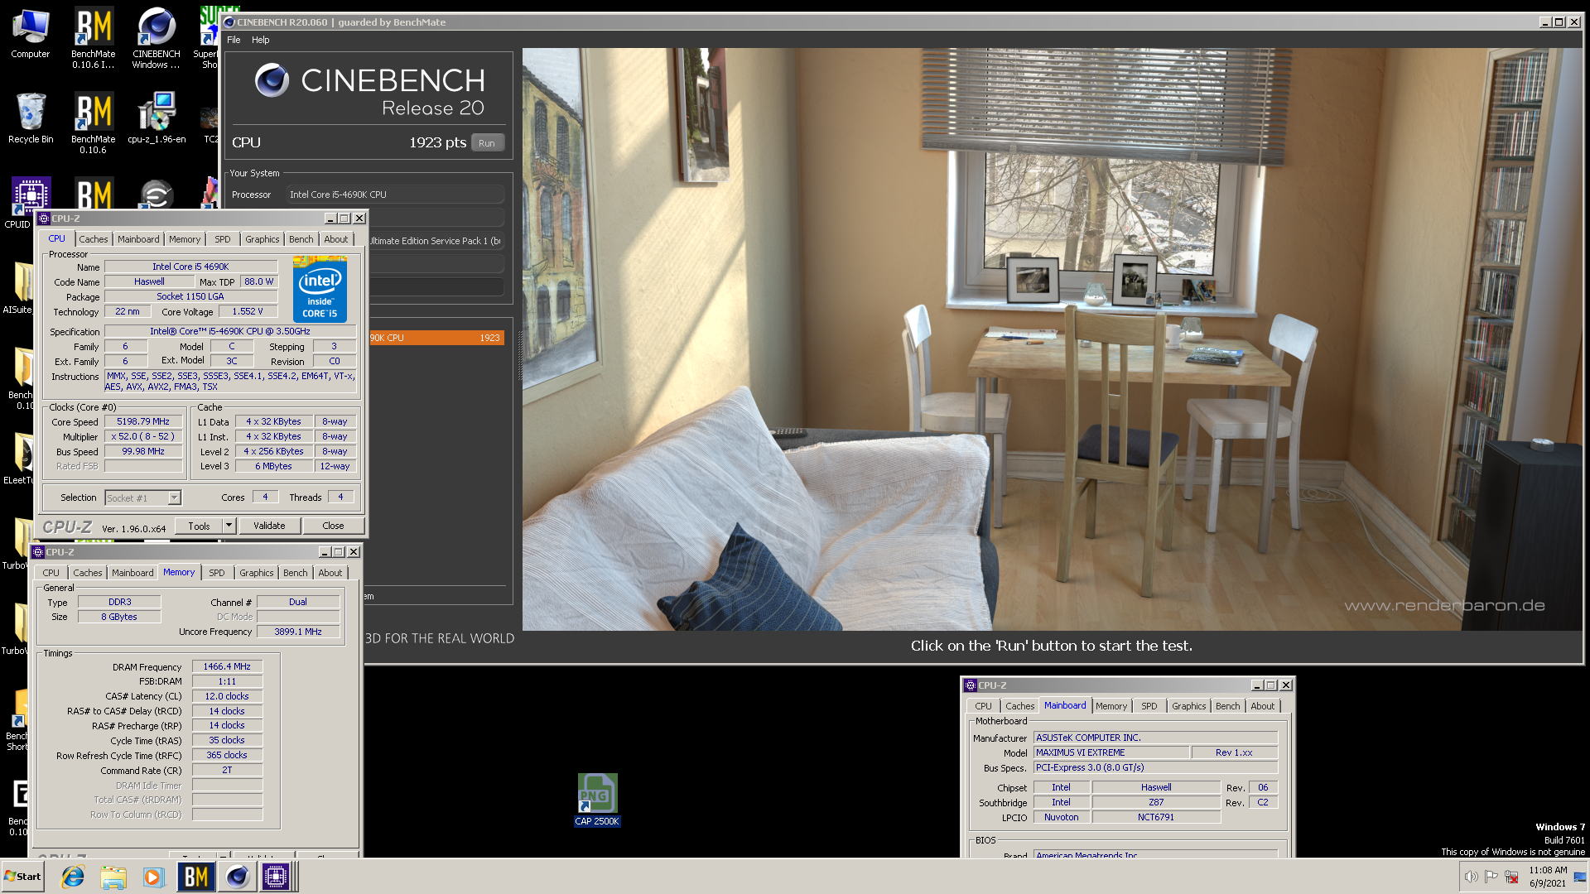The height and width of the screenshot is (894, 1590).
Task: Click the Close button in top CPU-Z window
Action: (x=333, y=526)
